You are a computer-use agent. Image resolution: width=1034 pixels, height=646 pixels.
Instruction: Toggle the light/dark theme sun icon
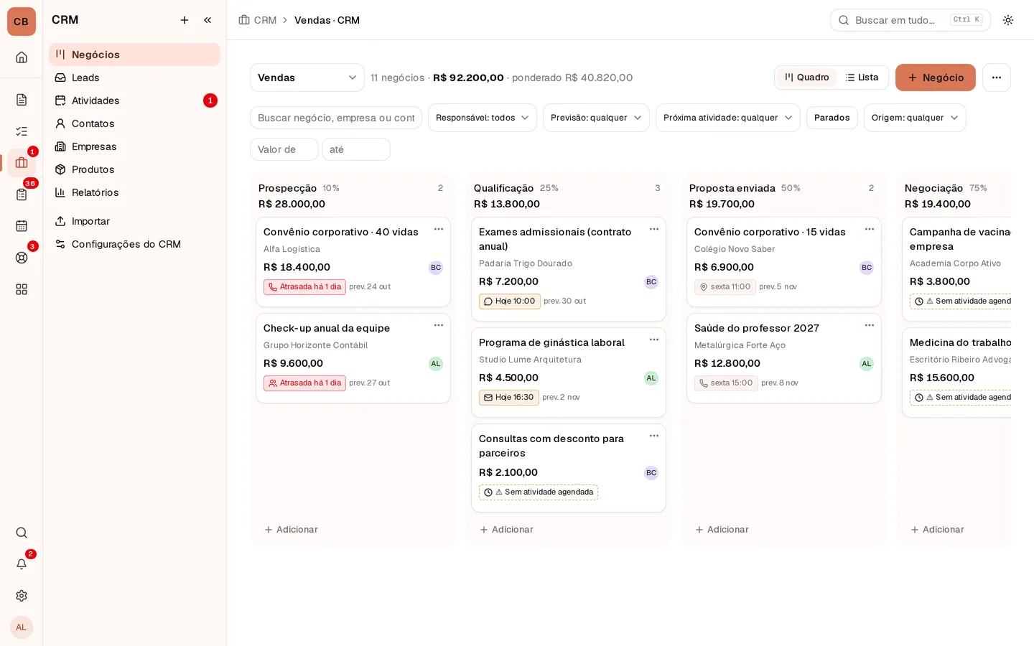pyautogui.click(x=1008, y=20)
